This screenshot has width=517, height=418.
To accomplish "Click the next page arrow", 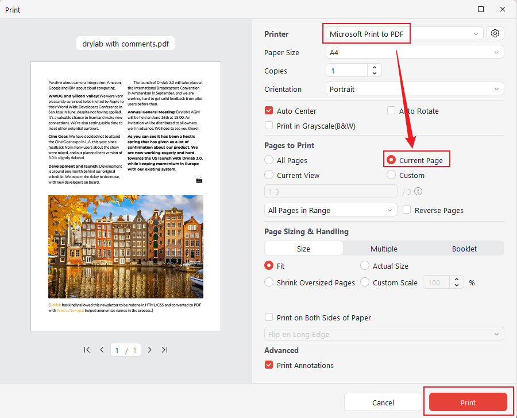I will coord(149,349).
